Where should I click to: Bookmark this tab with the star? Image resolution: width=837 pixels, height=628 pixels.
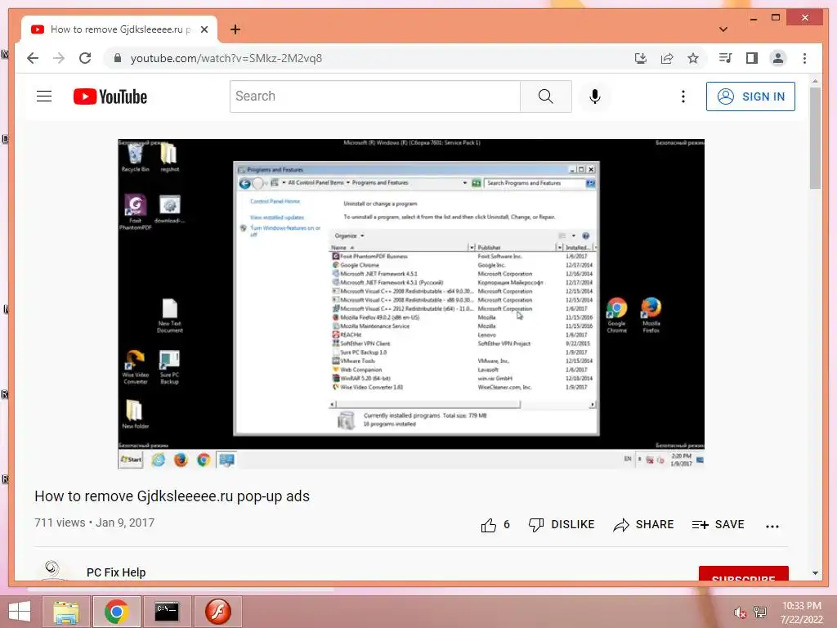click(x=693, y=58)
